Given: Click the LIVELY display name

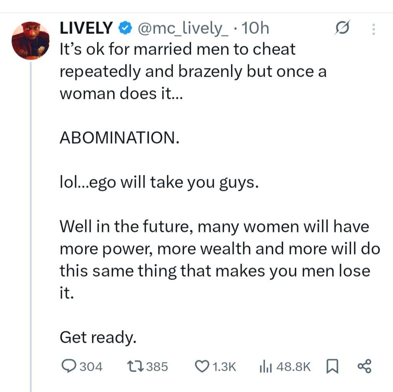Looking at the screenshot, I should point(86,28).
